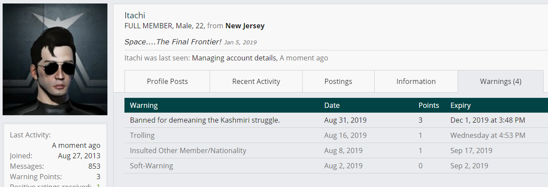
Task: Click the Aug 31, 2019 warning date
Action: (345, 120)
